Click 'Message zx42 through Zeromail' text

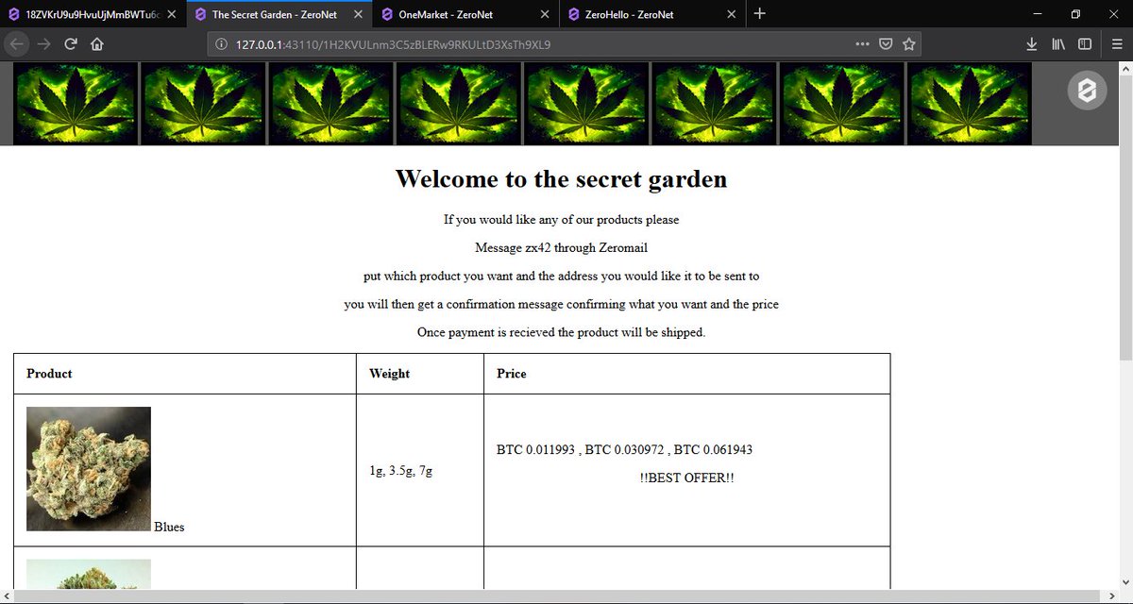pos(561,248)
